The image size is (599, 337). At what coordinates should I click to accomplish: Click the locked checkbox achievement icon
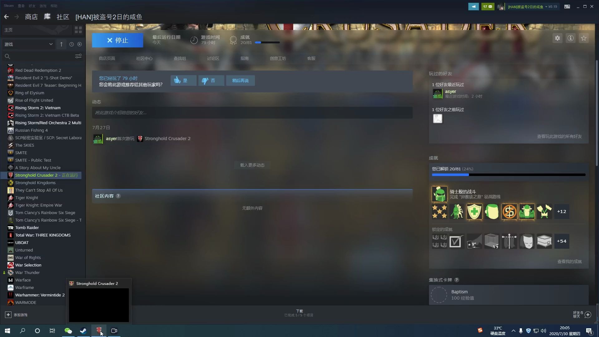pos(457,241)
